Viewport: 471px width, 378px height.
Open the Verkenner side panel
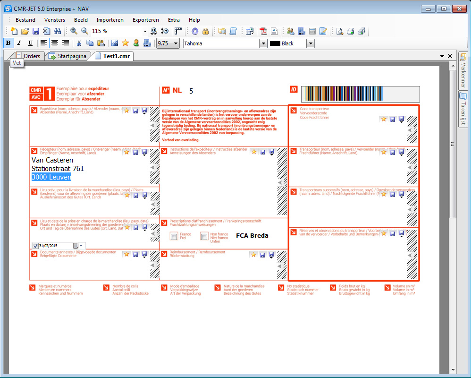click(x=463, y=70)
